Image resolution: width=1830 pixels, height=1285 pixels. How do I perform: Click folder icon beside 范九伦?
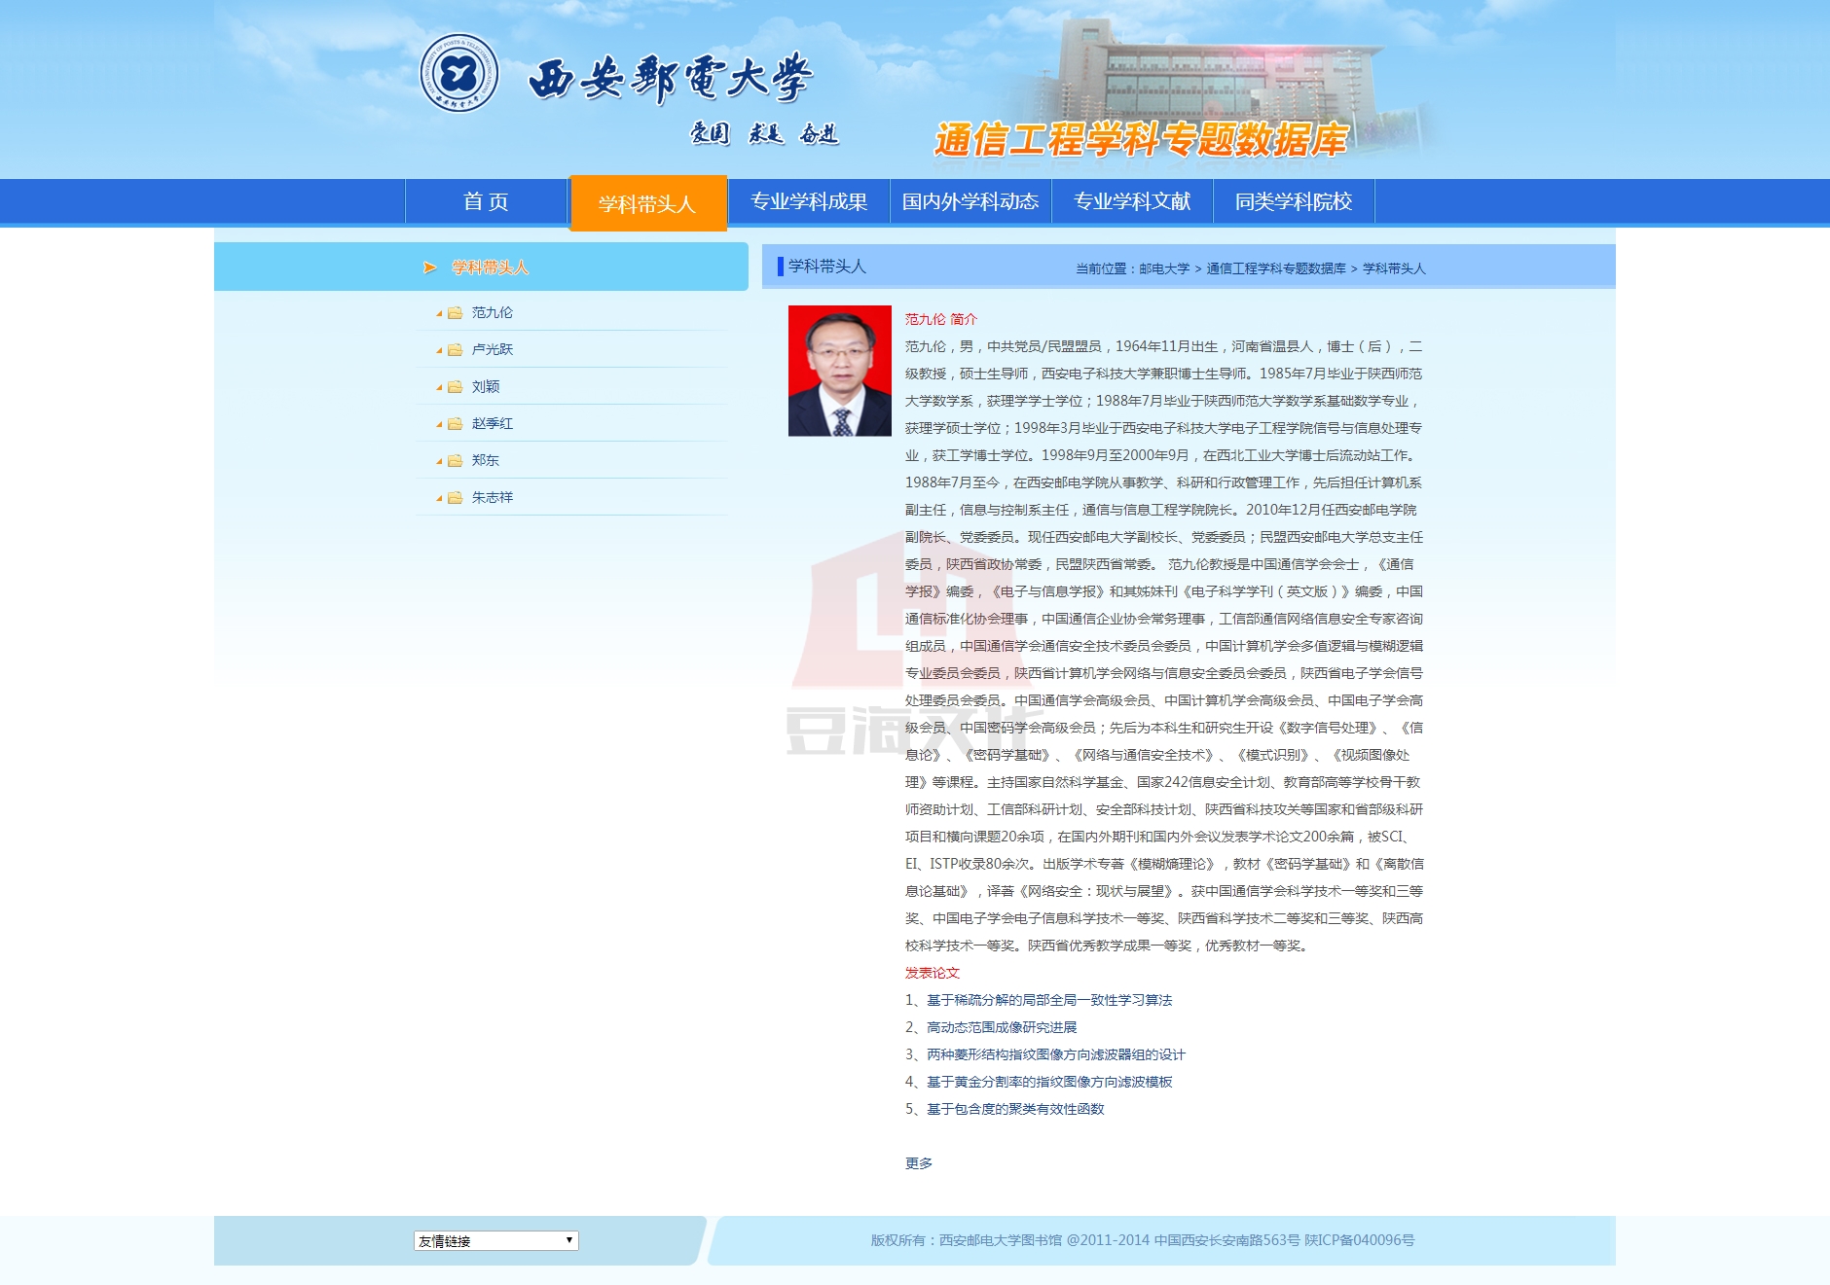point(455,313)
